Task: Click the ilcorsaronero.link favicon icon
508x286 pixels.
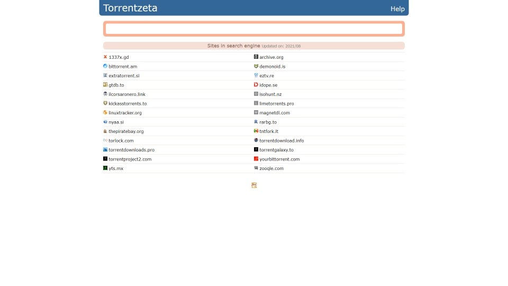Action: point(105,94)
